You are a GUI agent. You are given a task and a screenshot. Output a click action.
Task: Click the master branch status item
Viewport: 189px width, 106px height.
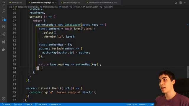click(x=7, y=104)
